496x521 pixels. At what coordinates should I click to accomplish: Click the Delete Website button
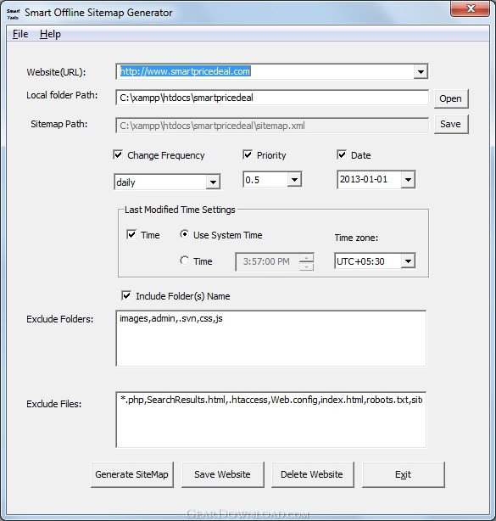(x=312, y=474)
